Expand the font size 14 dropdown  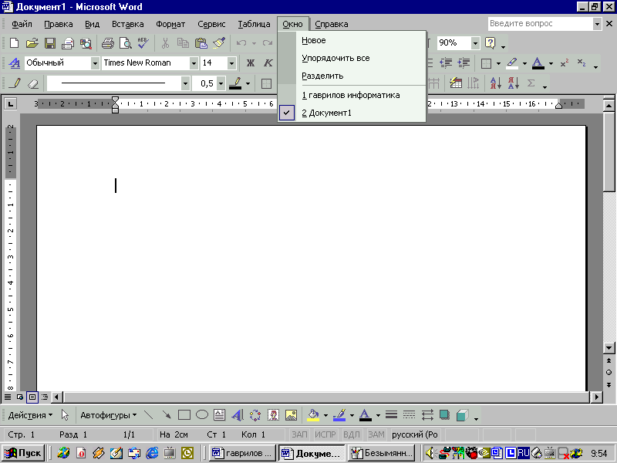(x=231, y=63)
